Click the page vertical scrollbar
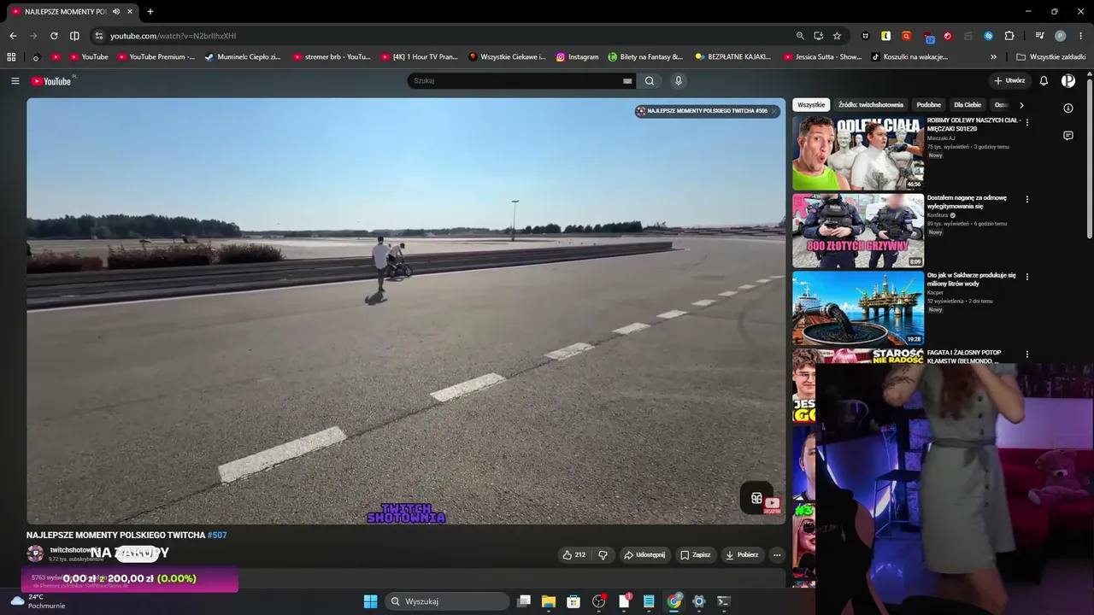Image resolution: width=1094 pixels, height=615 pixels. coord(1089,158)
